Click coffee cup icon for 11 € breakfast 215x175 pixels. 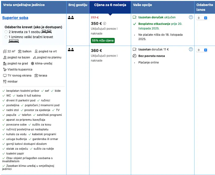(135, 49)
